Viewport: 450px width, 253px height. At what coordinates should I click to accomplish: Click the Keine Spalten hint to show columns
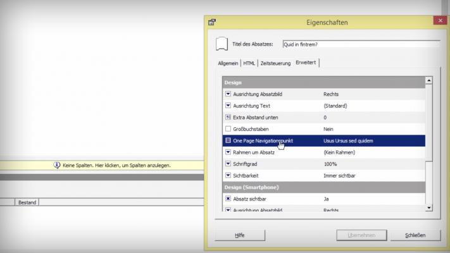pos(116,165)
